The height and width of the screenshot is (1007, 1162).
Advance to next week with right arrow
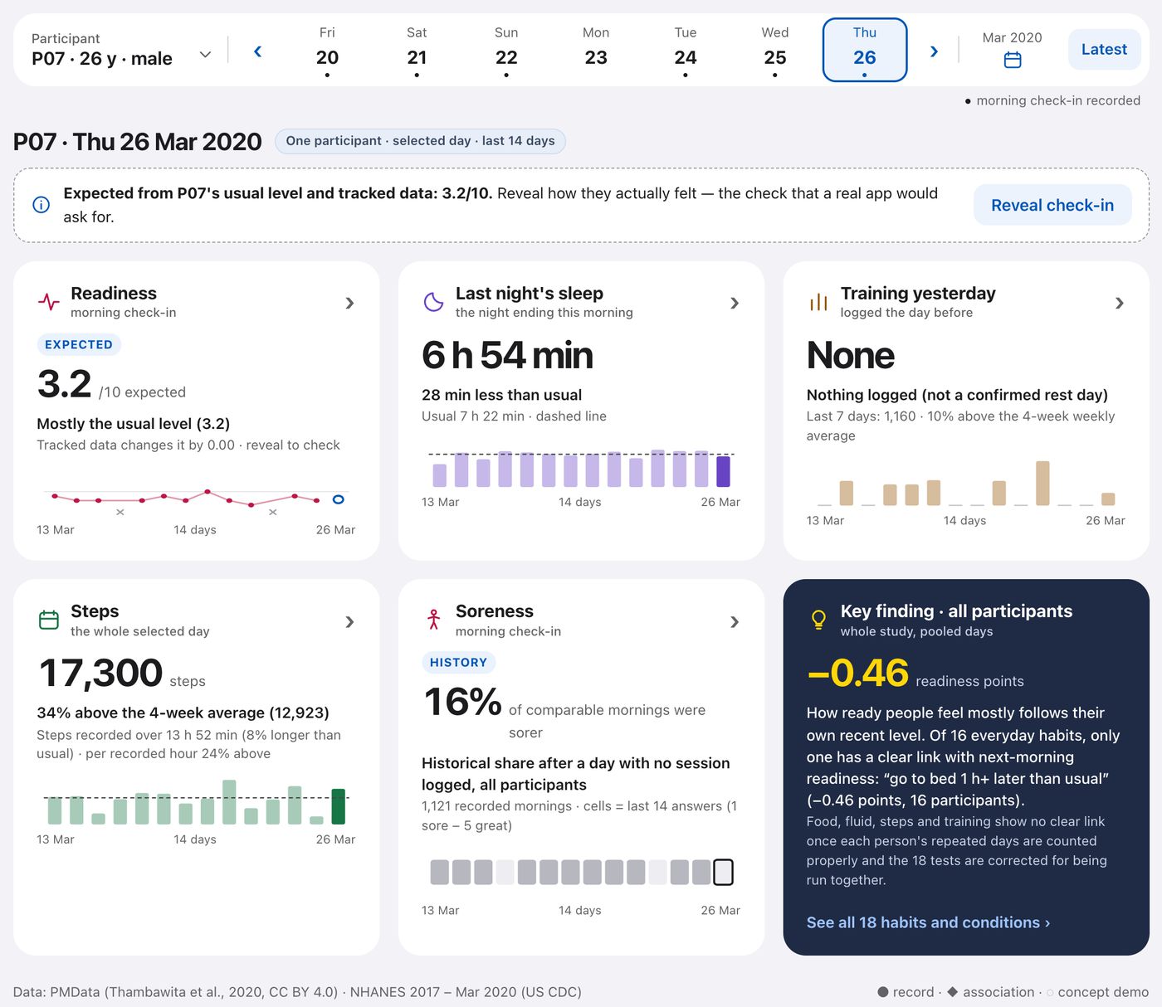934,51
